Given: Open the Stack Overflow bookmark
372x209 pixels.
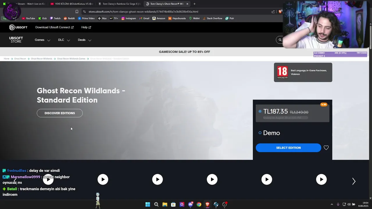Looking at the screenshot, I should (x=212, y=18).
